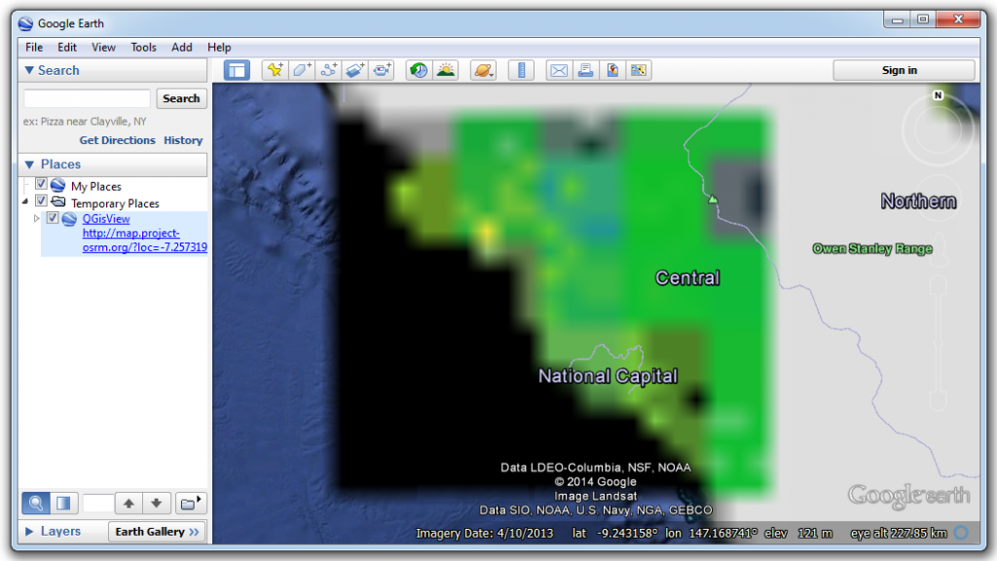Click the Owen Stanley Range label
The height and width of the screenshot is (561, 997).
coord(872,248)
